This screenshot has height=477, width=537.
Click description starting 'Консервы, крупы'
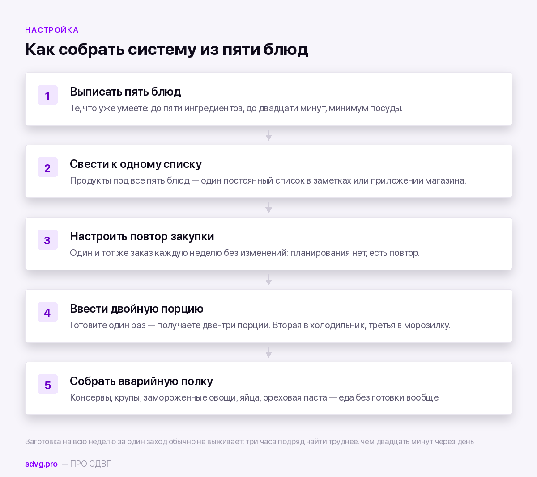click(255, 397)
